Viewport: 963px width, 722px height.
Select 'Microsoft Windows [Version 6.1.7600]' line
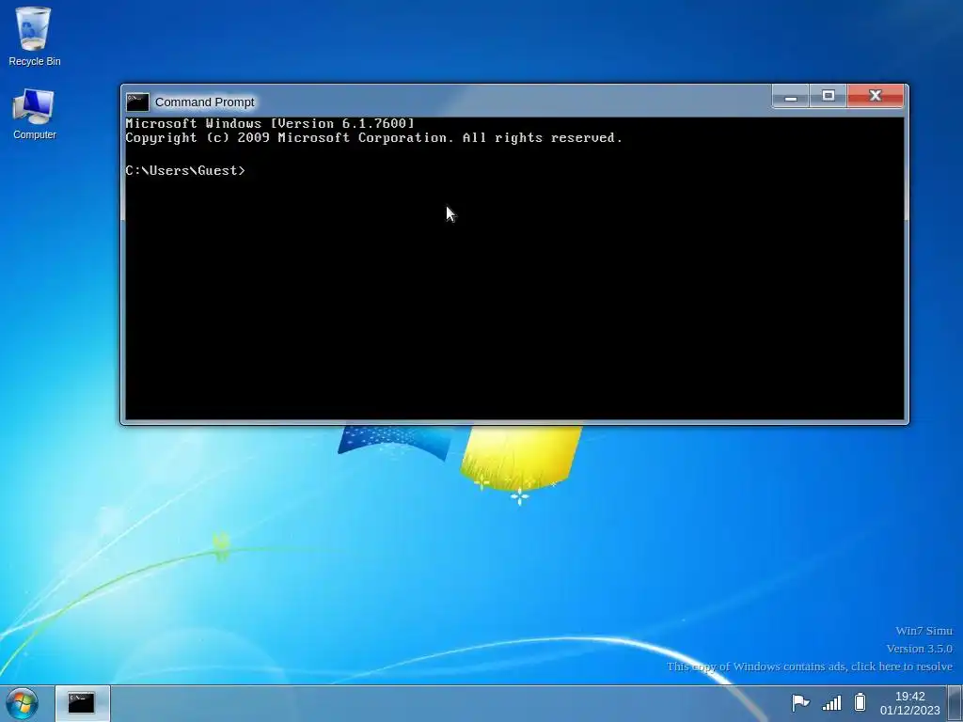point(270,123)
